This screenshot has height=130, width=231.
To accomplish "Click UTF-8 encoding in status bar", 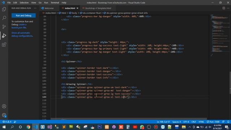I will coord(186,122).
